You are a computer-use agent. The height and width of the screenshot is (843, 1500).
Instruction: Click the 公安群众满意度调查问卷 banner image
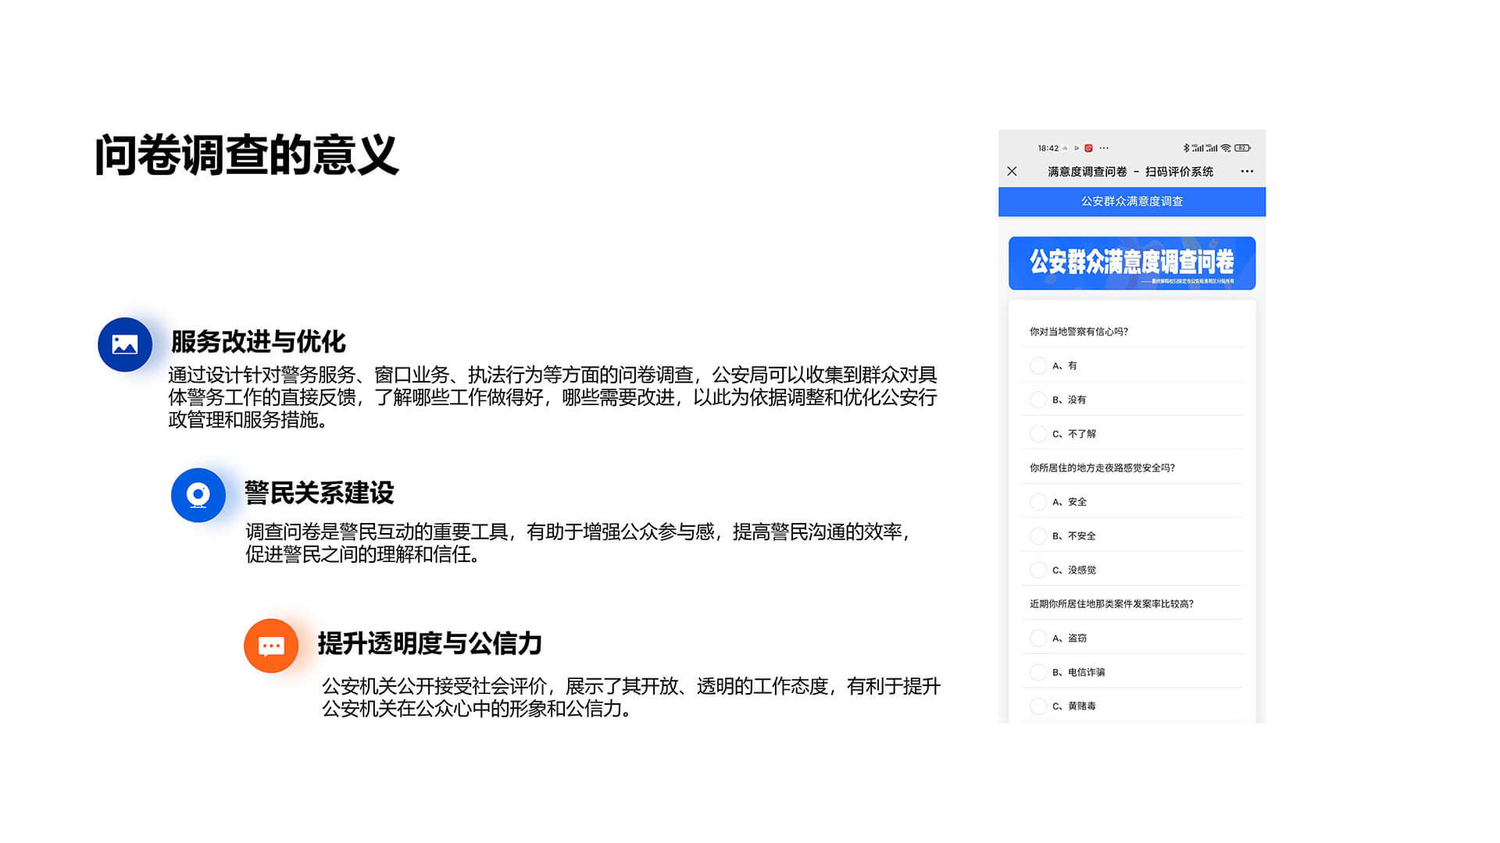(1131, 263)
